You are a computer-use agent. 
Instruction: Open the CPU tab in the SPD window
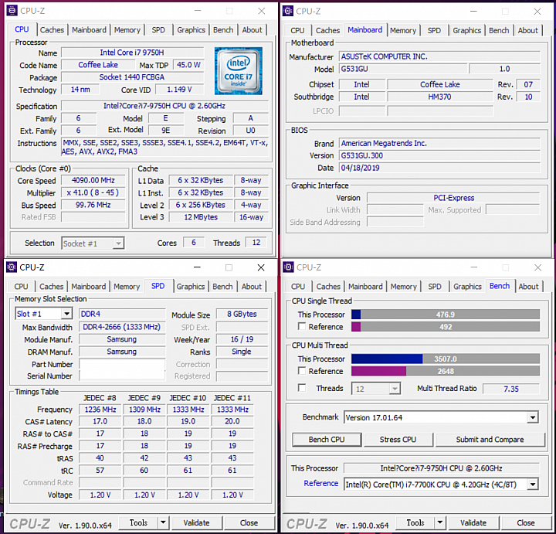point(21,287)
